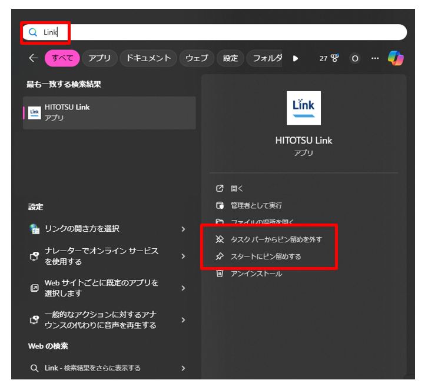
Task: Switch to the ドキュメント filter tab
Action: pyautogui.click(x=148, y=58)
